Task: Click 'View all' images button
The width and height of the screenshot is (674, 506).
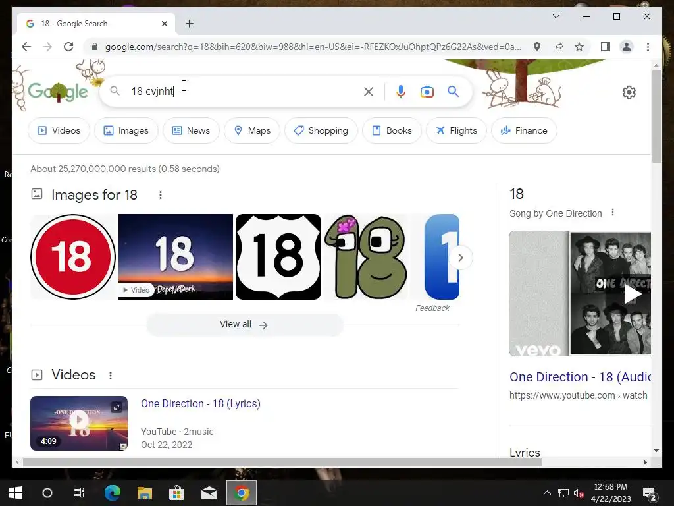Action: click(x=245, y=325)
